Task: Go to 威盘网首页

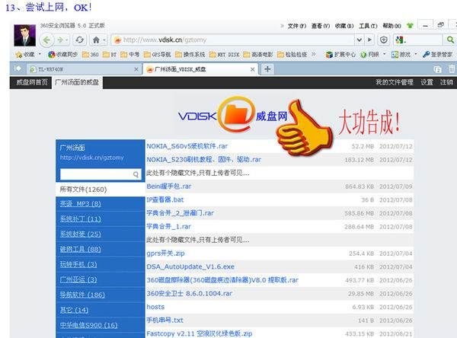Action: (x=32, y=82)
